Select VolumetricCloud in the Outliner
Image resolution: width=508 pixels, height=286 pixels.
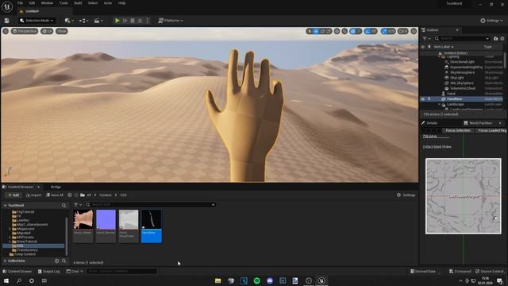(x=463, y=88)
